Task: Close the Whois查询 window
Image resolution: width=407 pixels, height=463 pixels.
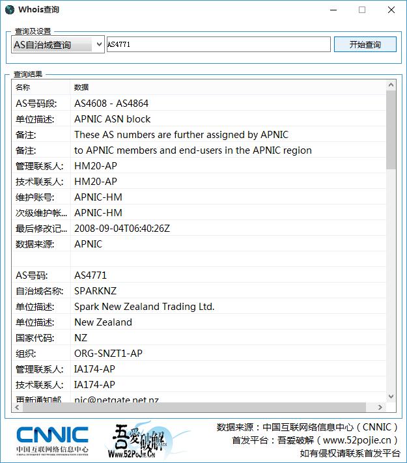Action: click(391, 10)
